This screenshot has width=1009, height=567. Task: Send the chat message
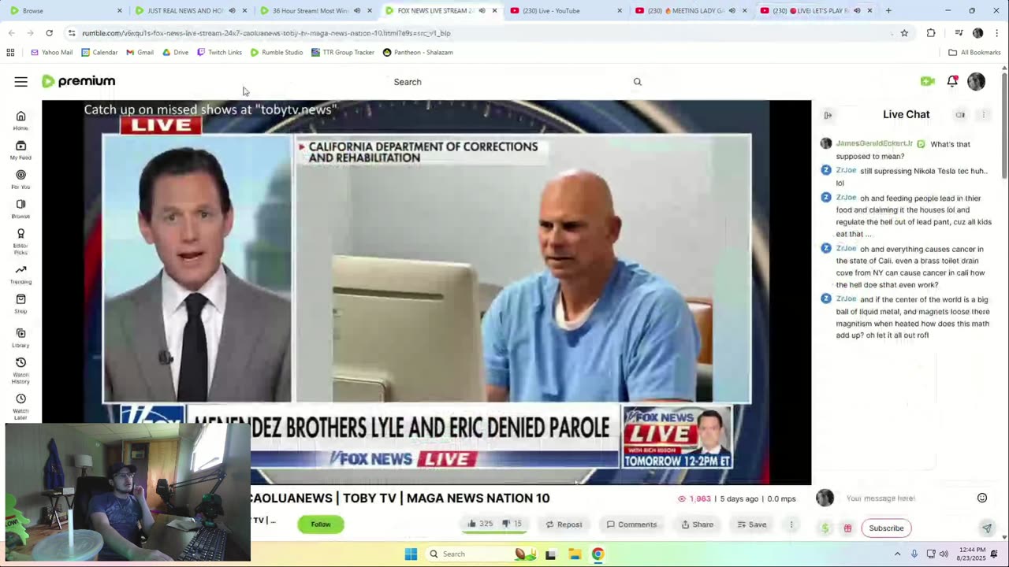[x=986, y=528]
